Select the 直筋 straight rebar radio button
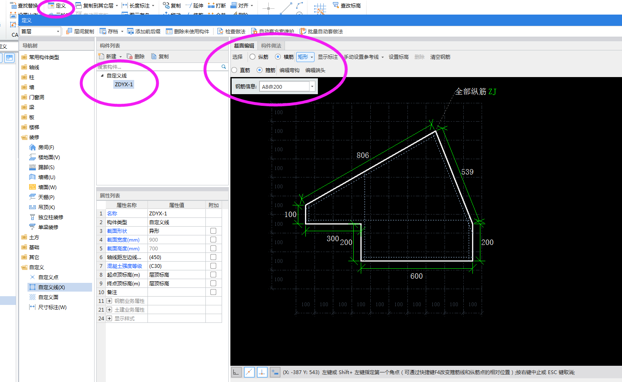 pos(234,70)
